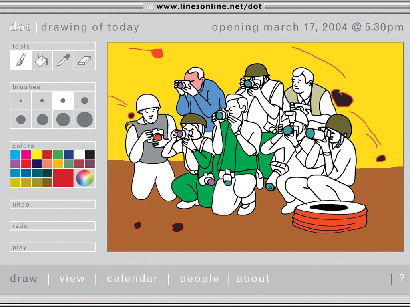Click the www.linesonline.net/dot address text

tap(209, 6)
